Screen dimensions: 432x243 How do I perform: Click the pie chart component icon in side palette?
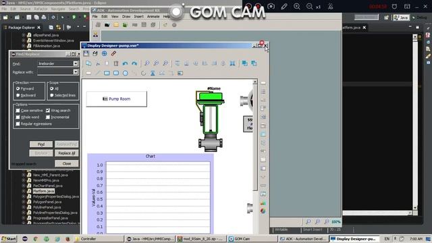pyautogui.click(x=263, y=211)
